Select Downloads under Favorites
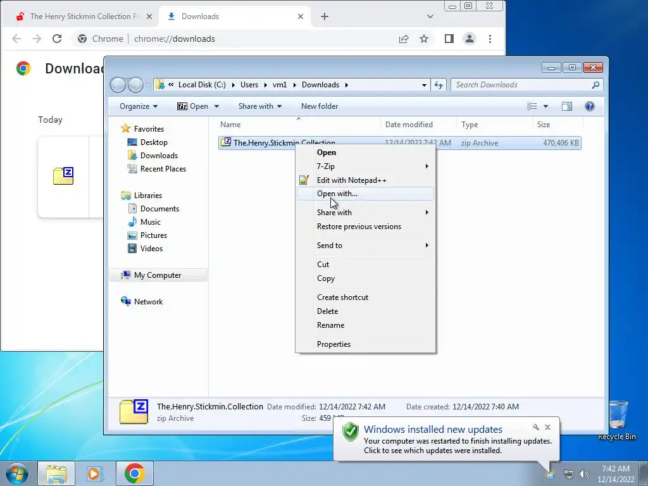Viewport: 648px width, 486px height. tap(153, 156)
